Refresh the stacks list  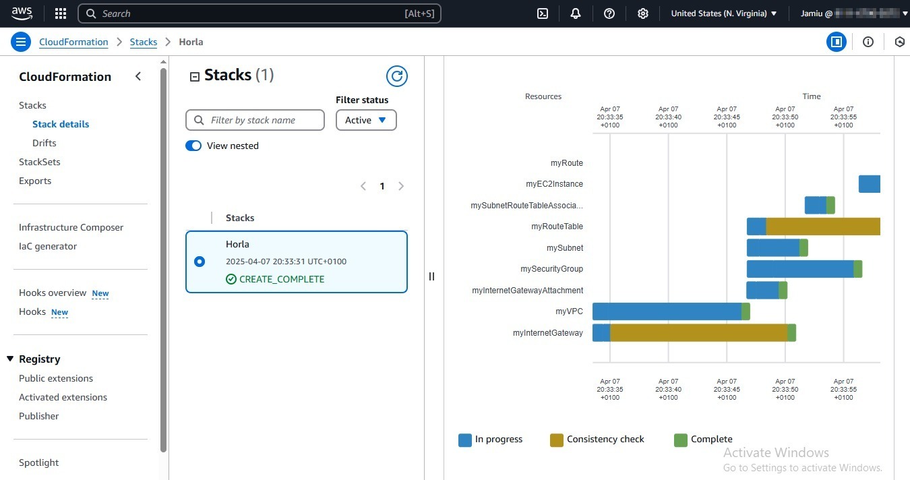pos(397,76)
